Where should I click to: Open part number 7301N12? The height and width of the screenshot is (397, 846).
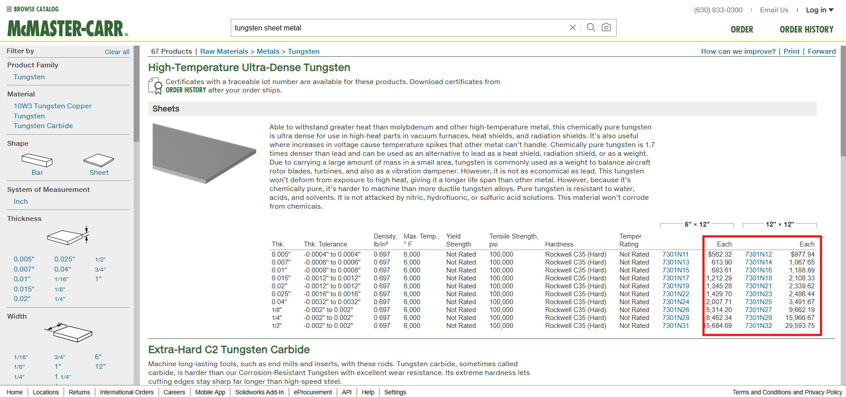[x=759, y=254]
